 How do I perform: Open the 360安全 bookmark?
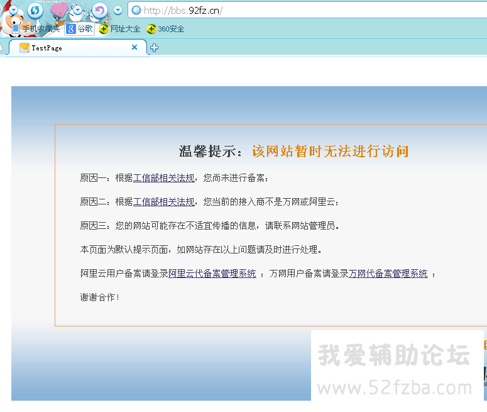click(165, 29)
